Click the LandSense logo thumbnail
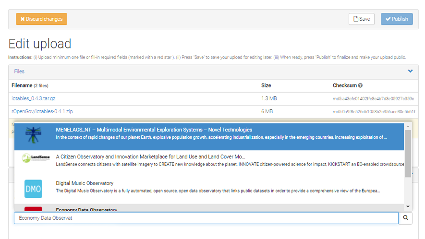425x239 pixels. (x=36, y=158)
